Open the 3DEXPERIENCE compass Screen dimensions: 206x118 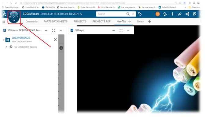click(x=14, y=17)
